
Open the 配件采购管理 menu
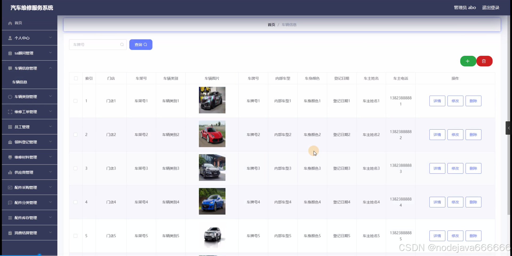click(x=30, y=187)
